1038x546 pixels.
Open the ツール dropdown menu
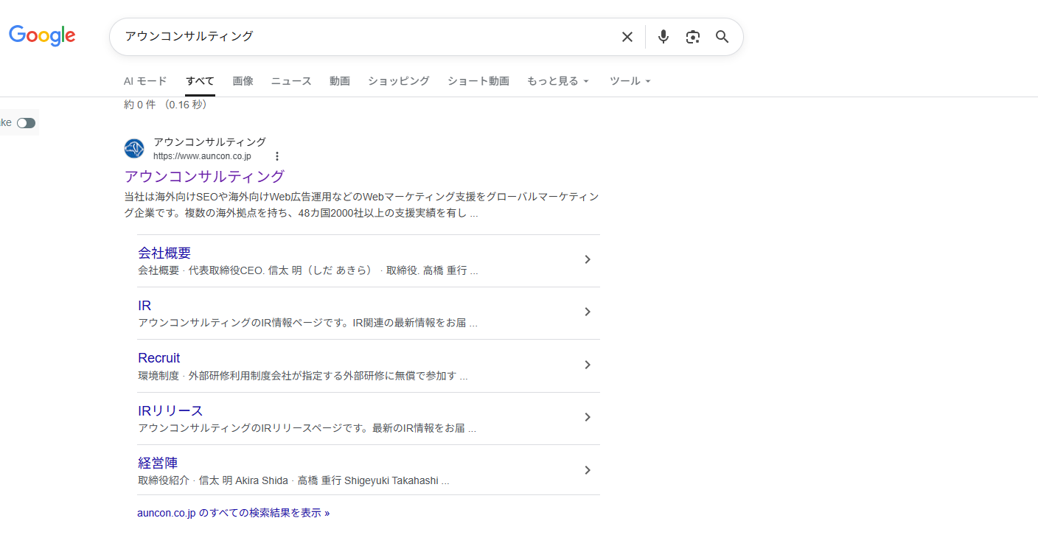[x=630, y=81]
